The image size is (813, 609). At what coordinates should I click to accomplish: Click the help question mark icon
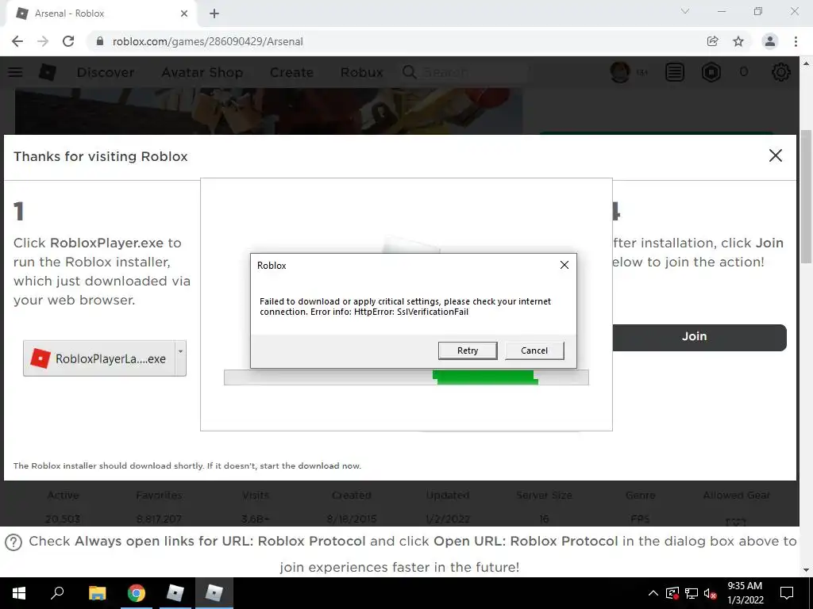click(x=13, y=542)
